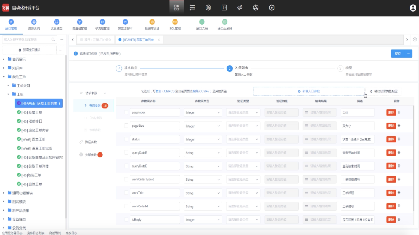Check the workTitle parameter checkbox
This screenshot has height=235, width=419.
click(126, 193)
